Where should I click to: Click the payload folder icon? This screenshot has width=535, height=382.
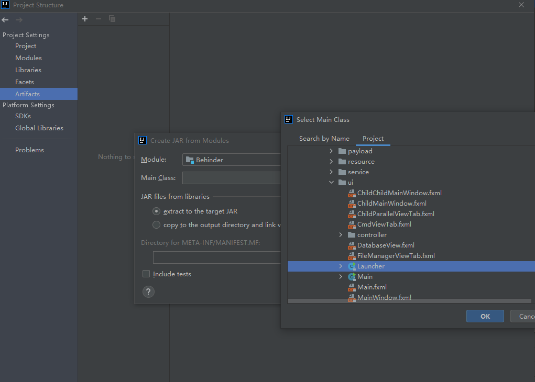pyautogui.click(x=342, y=151)
